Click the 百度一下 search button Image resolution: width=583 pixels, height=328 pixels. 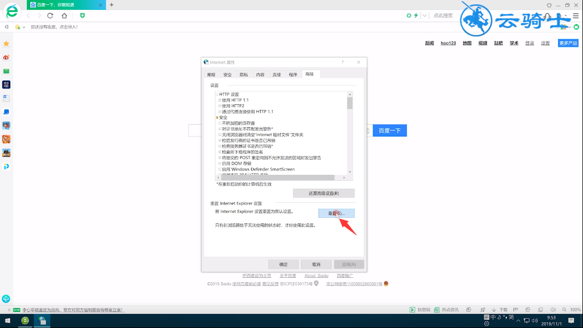(390, 131)
